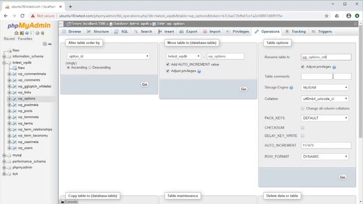363x204 pixels.
Task: Toggle Adjust privileges checkbox in Move table
Action: point(168,71)
